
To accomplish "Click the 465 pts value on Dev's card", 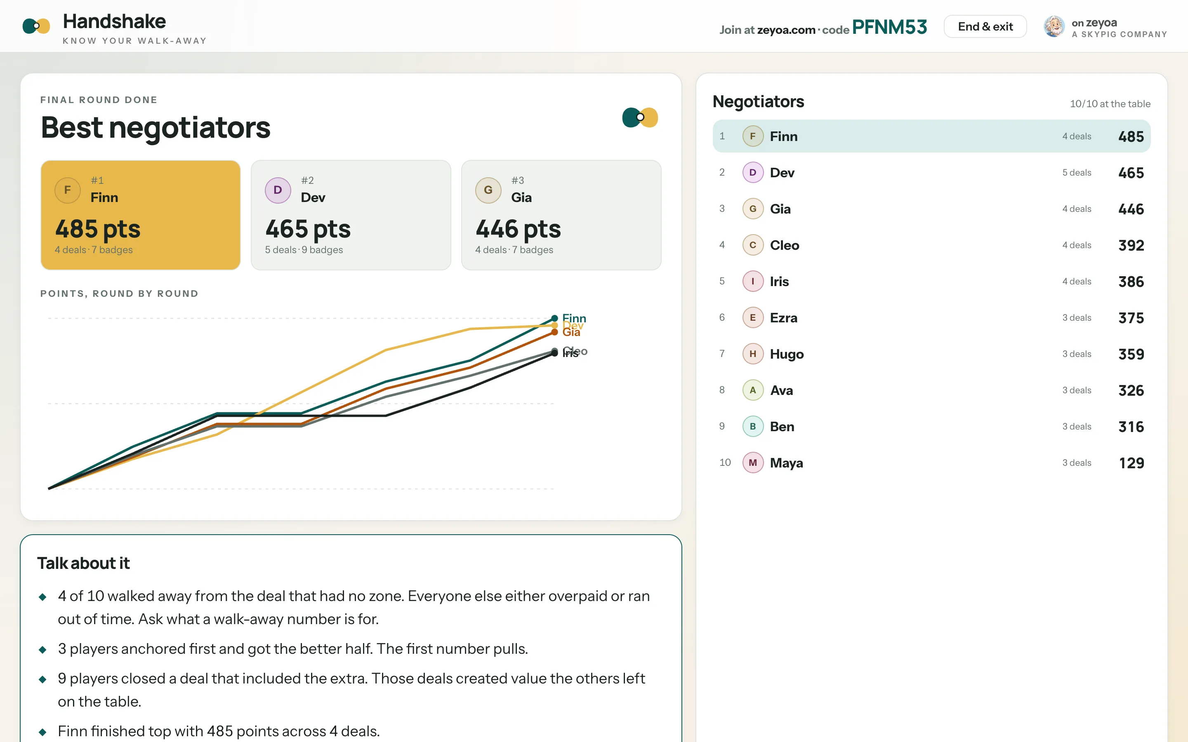I will [x=308, y=229].
